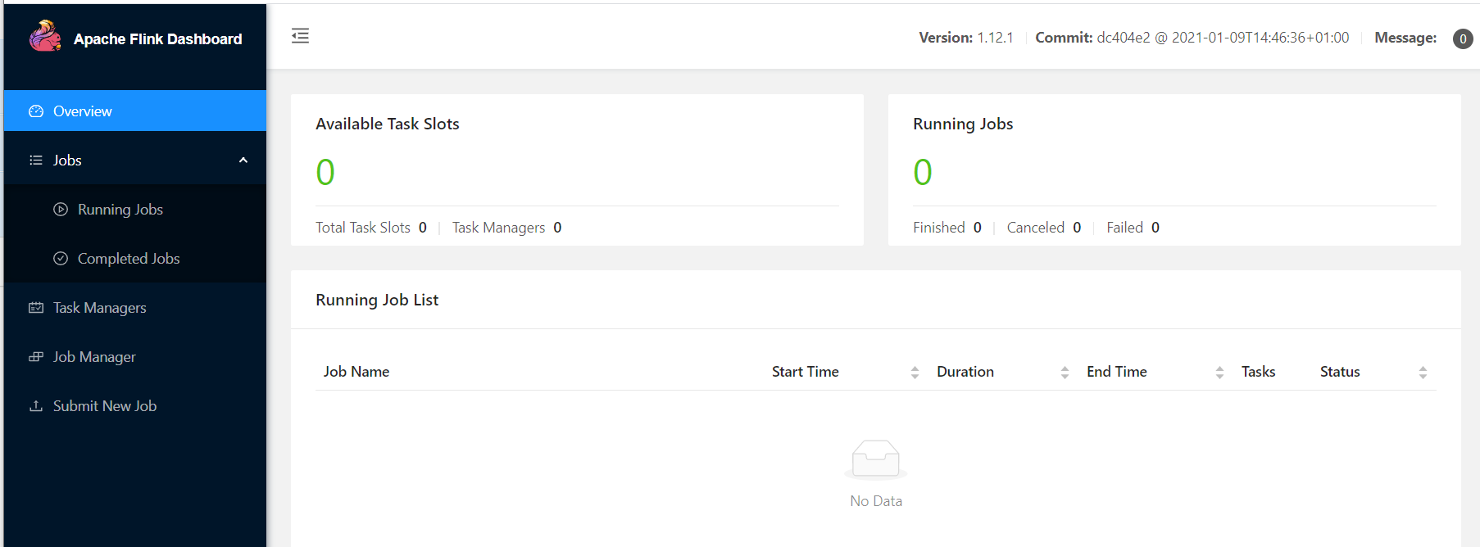Click the Running Jobs play icon
Screen dimensions: 1480x547
[x=61, y=210]
